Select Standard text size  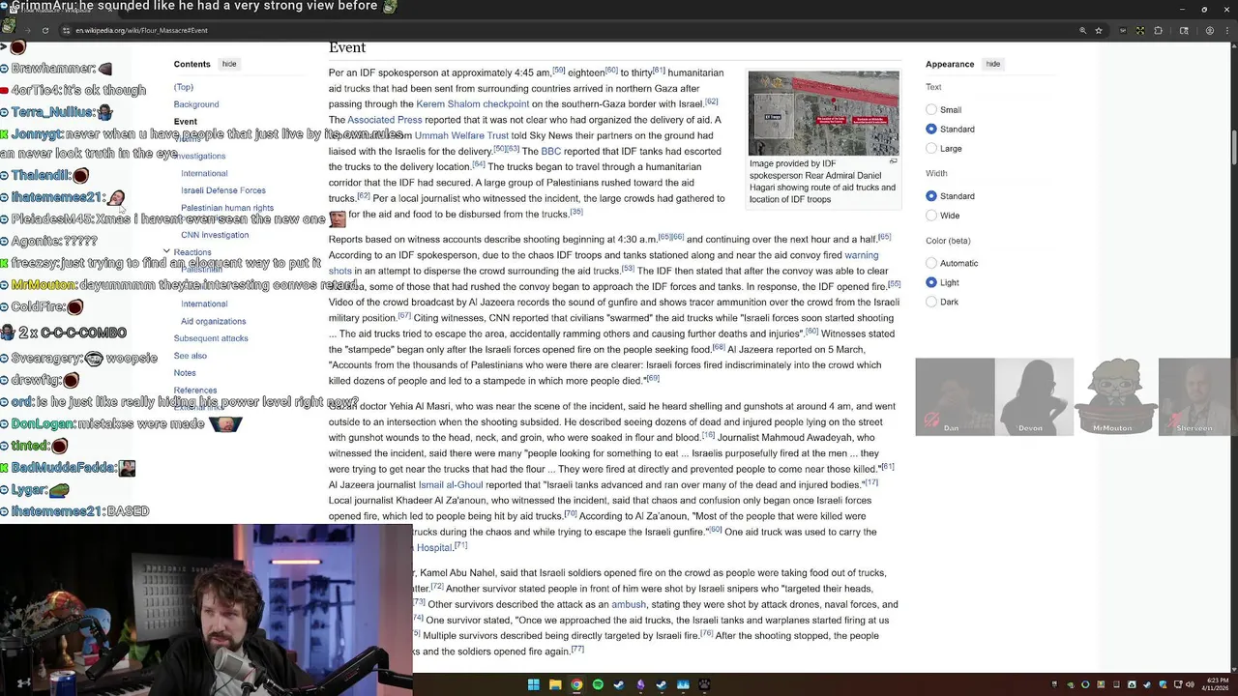pyautogui.click(x=931, y=130)
